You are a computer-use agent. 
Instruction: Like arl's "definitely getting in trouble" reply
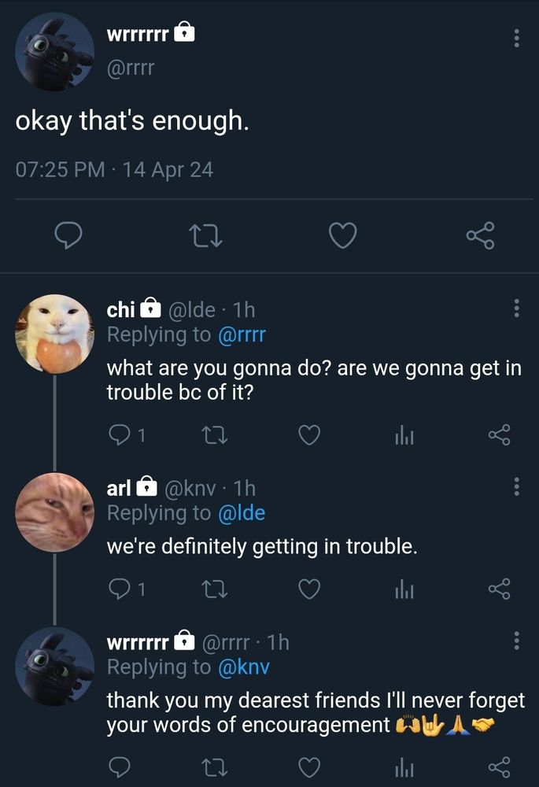pos(309,589)
